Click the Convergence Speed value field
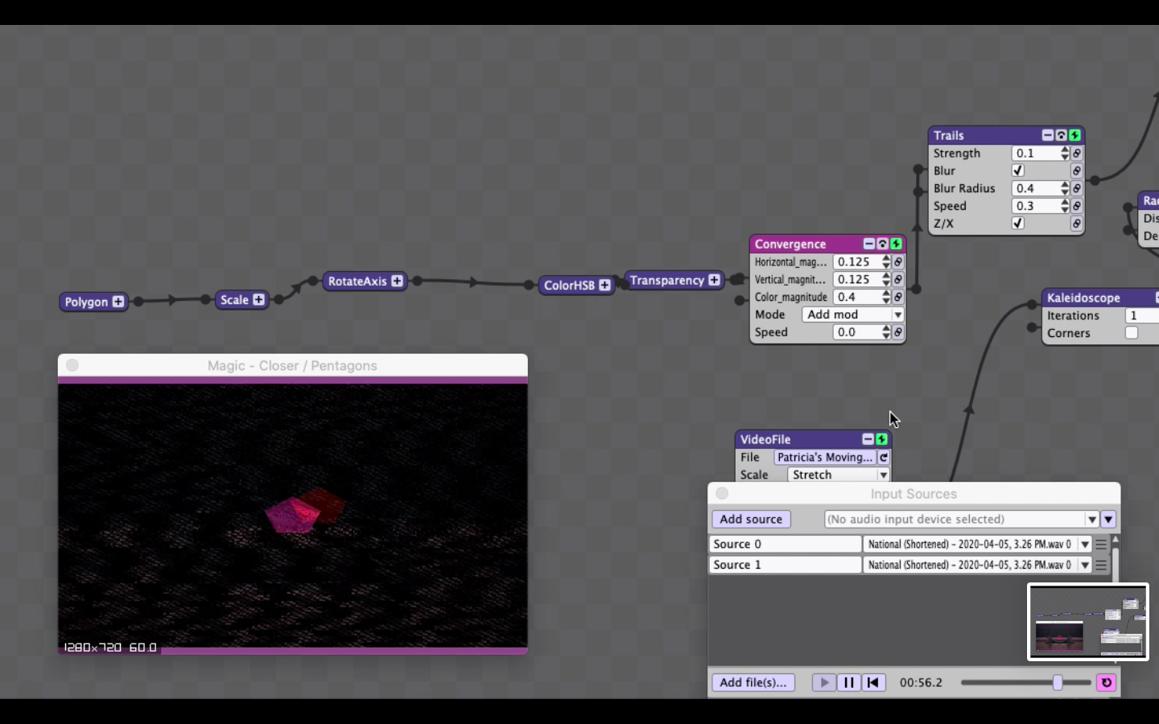1159x724 pixels. 857,332
